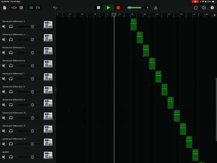This screenshot has width=217, height=163.
Task: Open Advanced Millennium 9 instrument icon
Action: 48,103
